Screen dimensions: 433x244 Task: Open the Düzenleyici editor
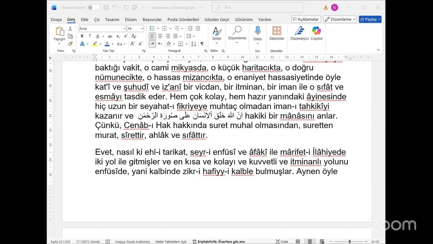pos(299,34)
